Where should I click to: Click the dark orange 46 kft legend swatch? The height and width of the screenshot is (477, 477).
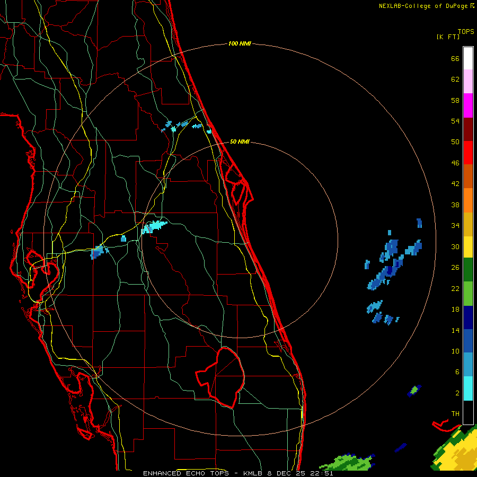(468, 176)
